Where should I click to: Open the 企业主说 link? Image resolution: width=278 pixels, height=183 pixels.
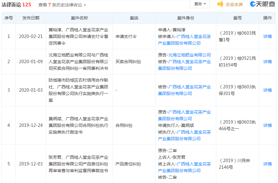coord(234,5)
